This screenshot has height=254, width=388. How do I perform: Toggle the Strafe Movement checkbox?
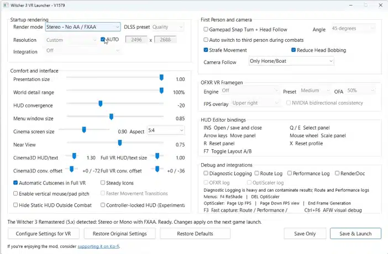coord(206,50)
